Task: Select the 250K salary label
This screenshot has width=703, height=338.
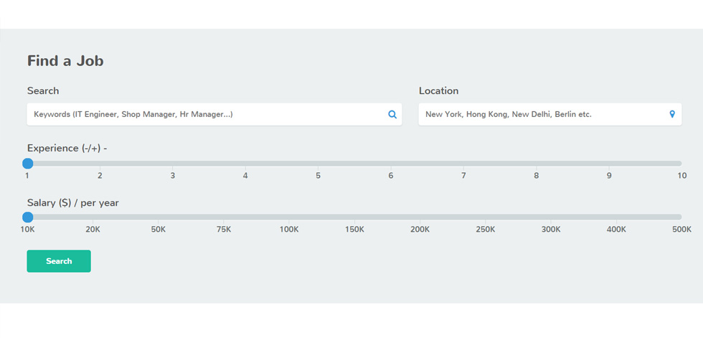Action: click(486, 230)
